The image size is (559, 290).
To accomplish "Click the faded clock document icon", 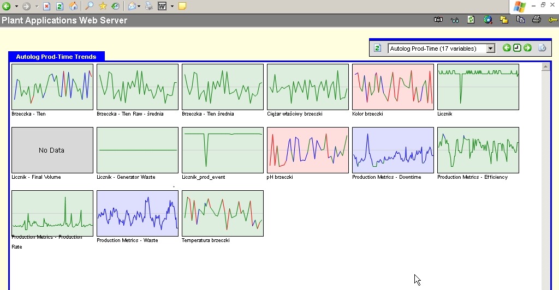I will click(542, 47).
